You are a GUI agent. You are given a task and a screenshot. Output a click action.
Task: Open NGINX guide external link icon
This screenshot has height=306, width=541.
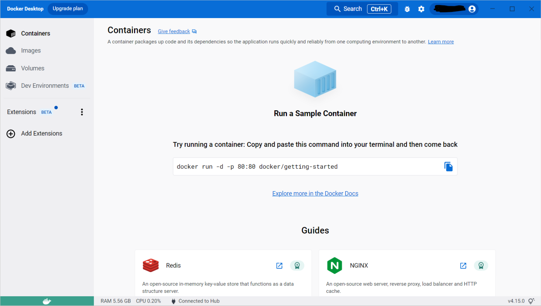pos(463,266)
